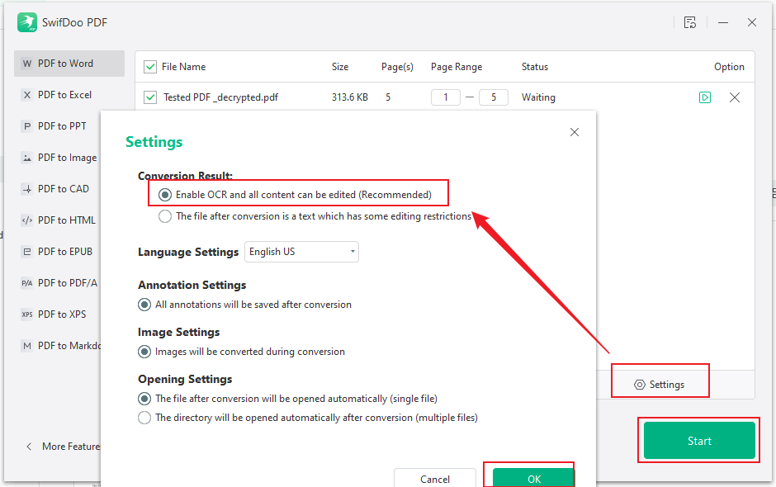Viewport: 776px width, 487px height.
Task: Go back using More Features chevron
Action: pyautogui.click(x=30, y=447)
